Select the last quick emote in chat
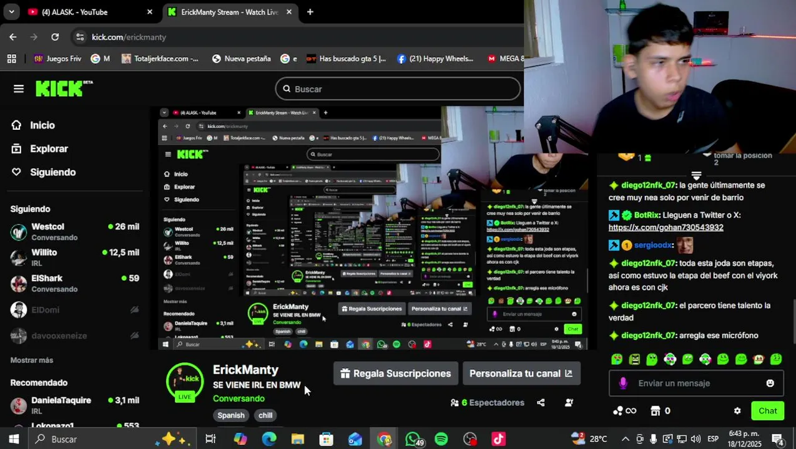 click(776, 359)
